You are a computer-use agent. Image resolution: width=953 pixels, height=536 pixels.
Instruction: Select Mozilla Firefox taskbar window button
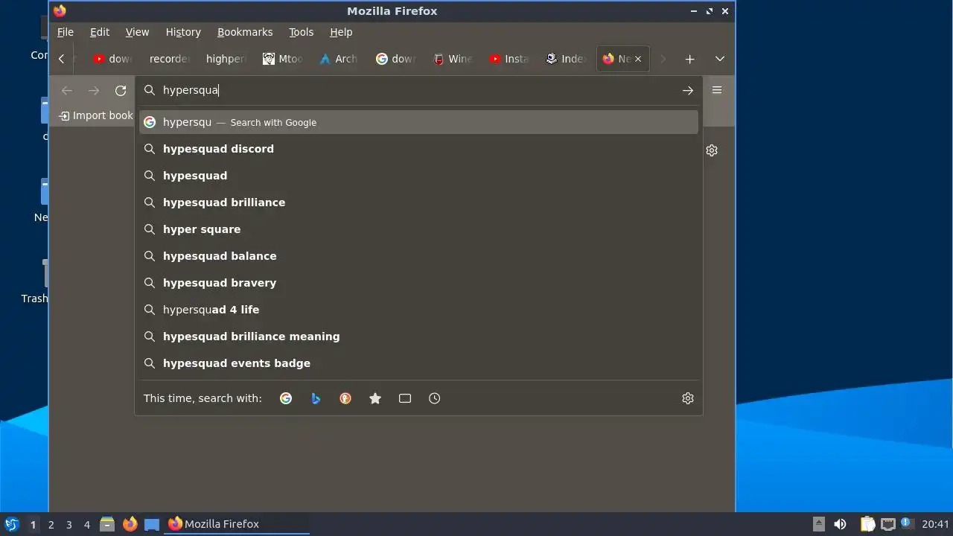237,524
